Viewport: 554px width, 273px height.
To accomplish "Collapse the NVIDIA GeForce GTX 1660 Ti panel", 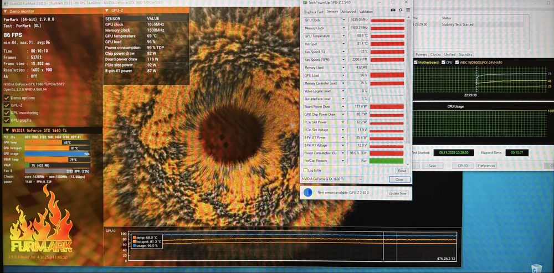I will pyautogui.click(x=7, y=130).
